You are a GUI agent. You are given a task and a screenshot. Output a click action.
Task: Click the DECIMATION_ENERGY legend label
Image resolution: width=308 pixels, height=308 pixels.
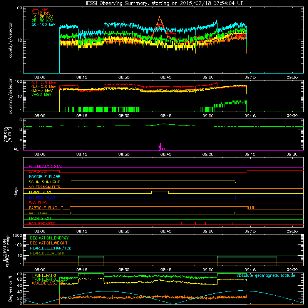[x=49, y=238]
